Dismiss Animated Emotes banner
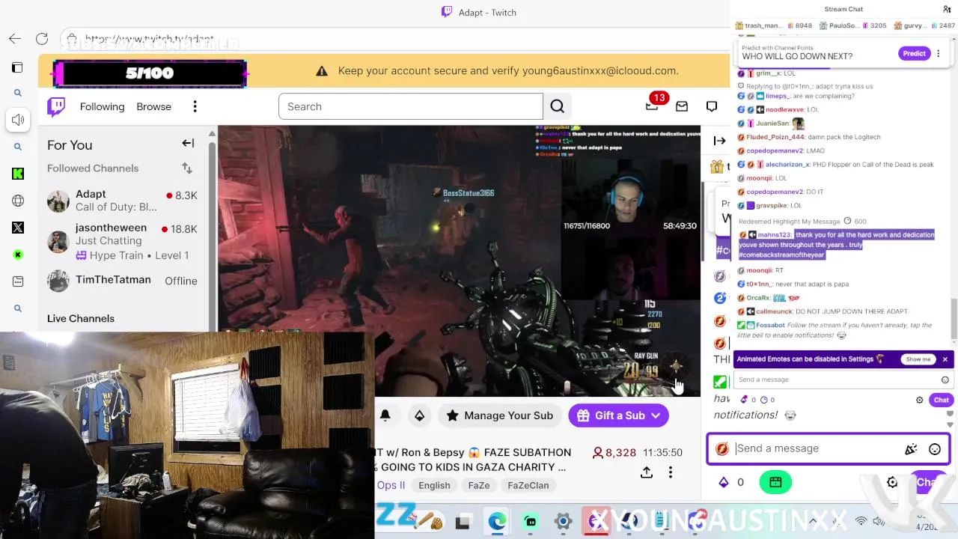Image resolution: width=958 pixels, height=539 pixels. (x=945, y=359)
